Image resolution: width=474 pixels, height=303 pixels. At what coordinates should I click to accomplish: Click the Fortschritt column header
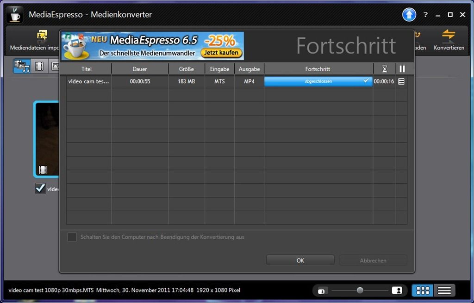[318, 69]
